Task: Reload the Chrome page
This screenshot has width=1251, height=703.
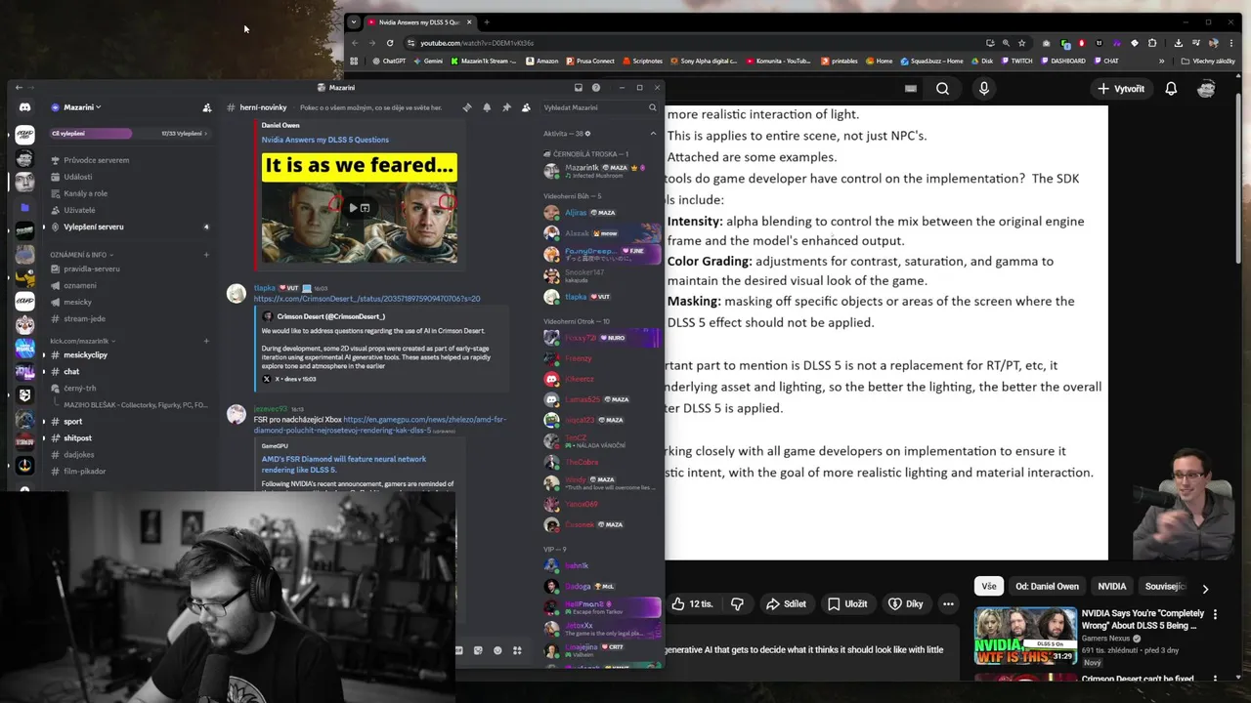Action: 390,43
